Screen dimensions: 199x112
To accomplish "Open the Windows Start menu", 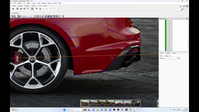I will coord(64,110).
